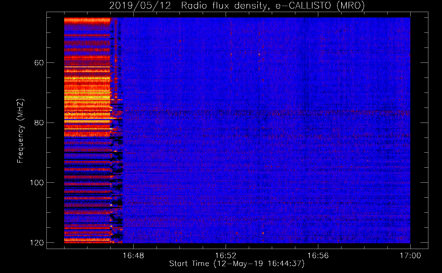The width and height of the screenshot is (442, 273).
Task: Click the 80 frequency tick label
Action: (x=39, y=123)
